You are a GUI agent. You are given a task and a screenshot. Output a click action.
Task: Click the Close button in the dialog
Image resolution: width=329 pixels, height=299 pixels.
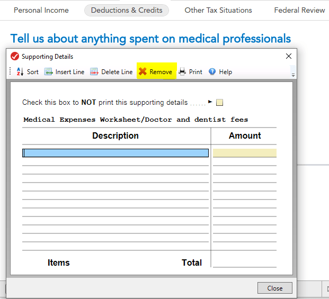pyautogui.click(x=275, y=288)
